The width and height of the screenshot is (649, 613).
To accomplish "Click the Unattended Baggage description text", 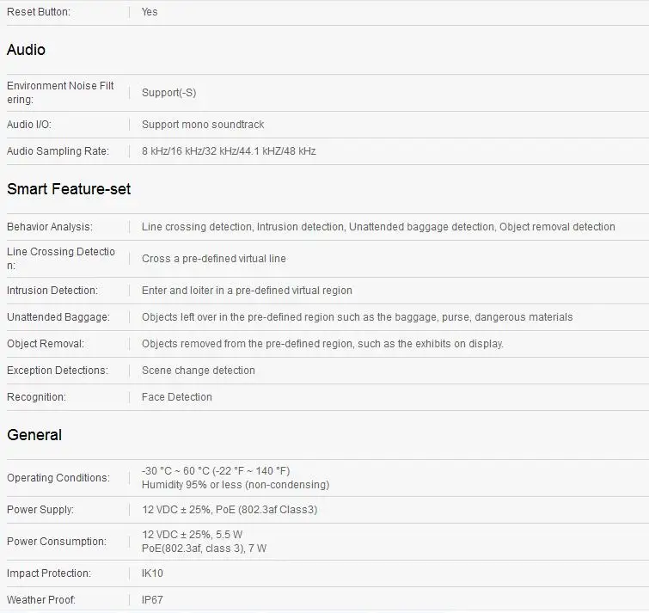I will (x=358, y=316).
